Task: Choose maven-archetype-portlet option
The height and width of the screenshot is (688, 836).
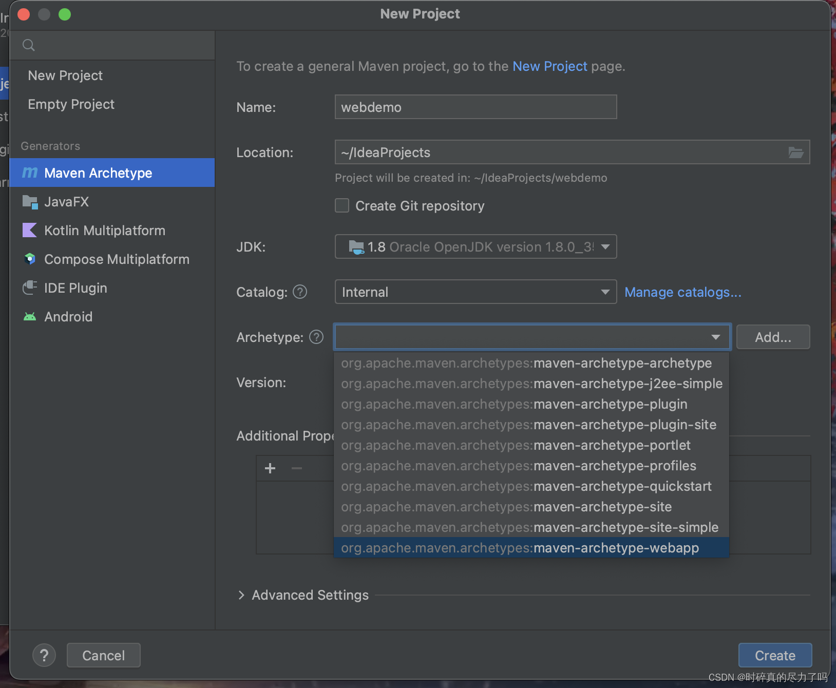Action: (x=531, y=445)
